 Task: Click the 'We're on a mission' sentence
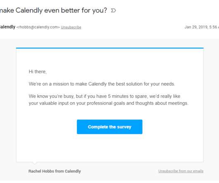tap(102, 84)
